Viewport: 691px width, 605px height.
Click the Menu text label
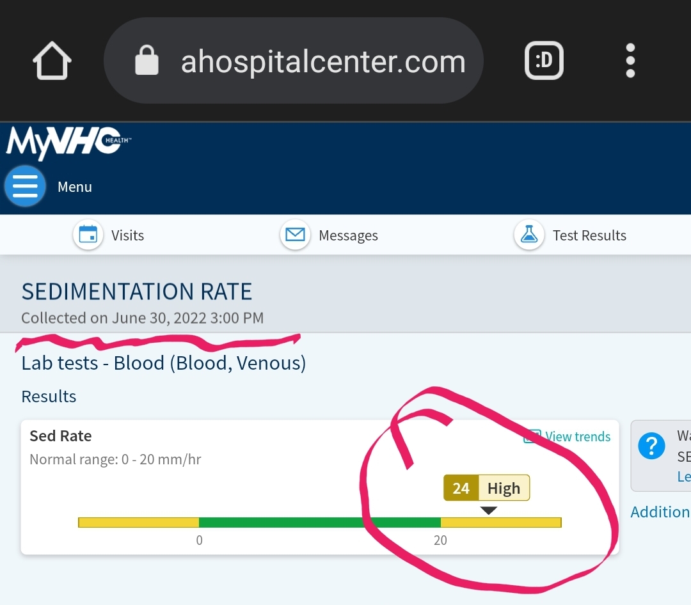tap(75, 187)
